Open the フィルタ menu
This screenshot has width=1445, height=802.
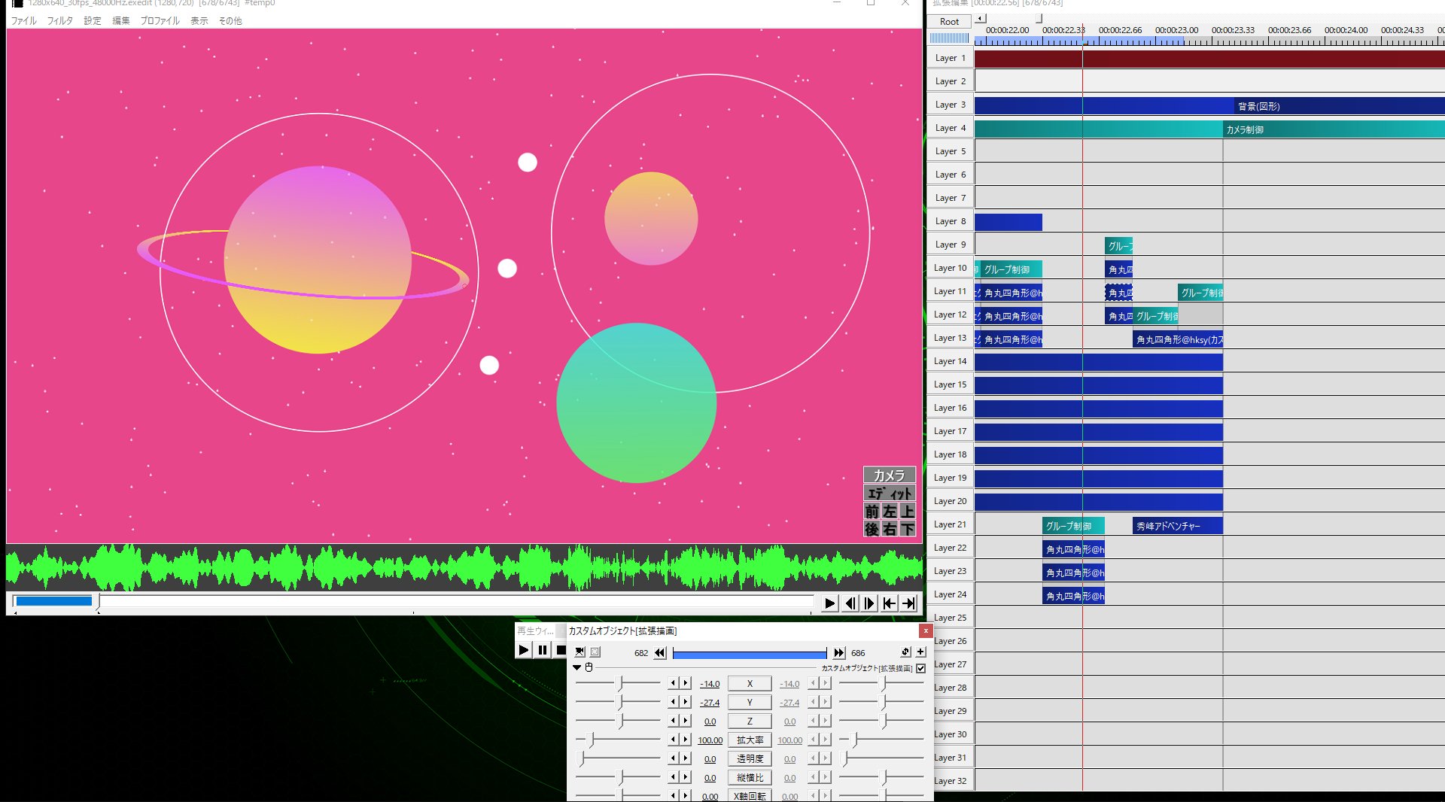[60, 21]
